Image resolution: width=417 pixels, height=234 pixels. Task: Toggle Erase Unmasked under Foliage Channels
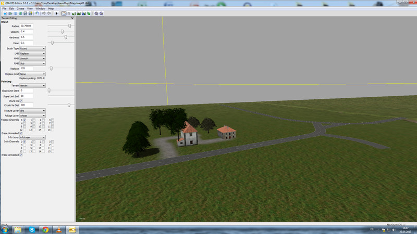point(21,133)
